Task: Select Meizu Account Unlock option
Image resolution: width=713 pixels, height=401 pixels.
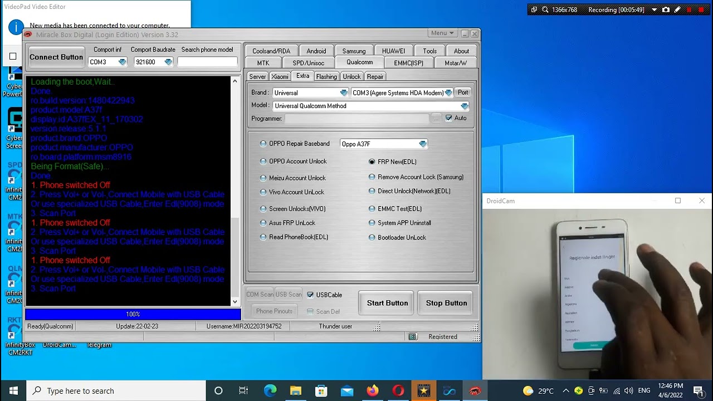Action: [293, 178]
